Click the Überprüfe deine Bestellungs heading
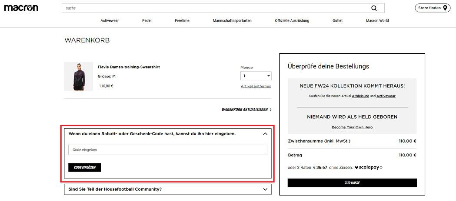Viewport: 456px width, 201px height. click(328, 66)
